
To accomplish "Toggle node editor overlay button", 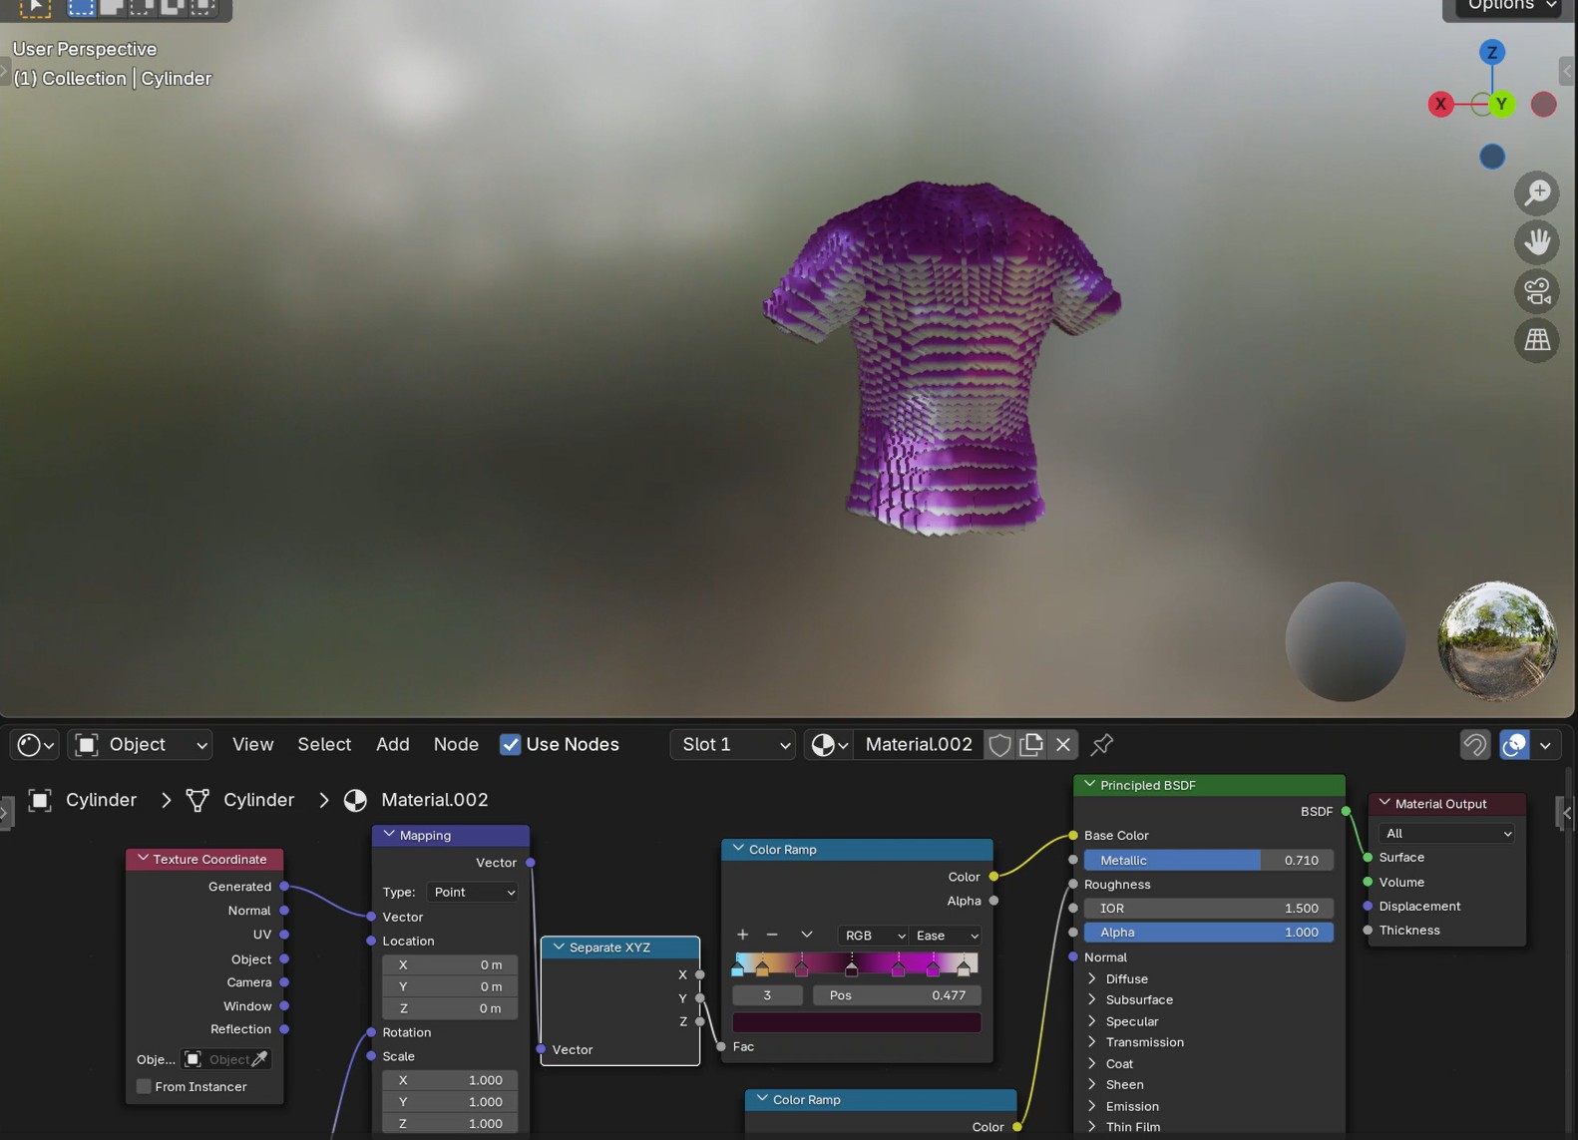I will 1514,744.
